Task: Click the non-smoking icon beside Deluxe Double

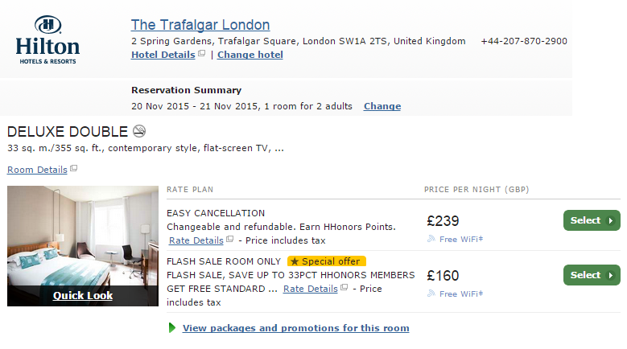Action: [x=139, y=131]
